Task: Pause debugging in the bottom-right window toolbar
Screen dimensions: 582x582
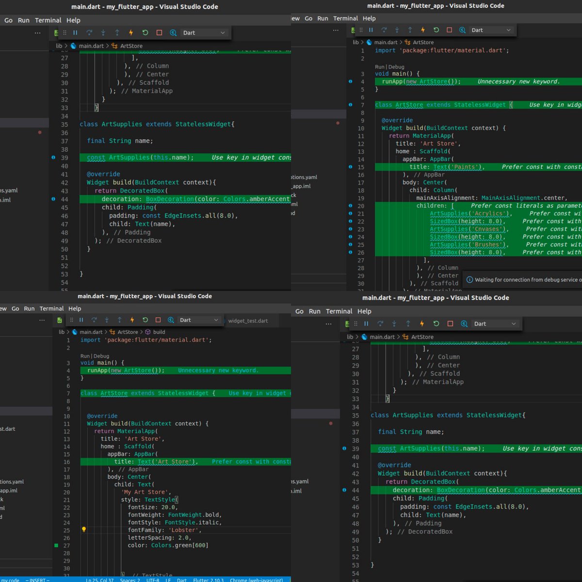Action: 366,323
